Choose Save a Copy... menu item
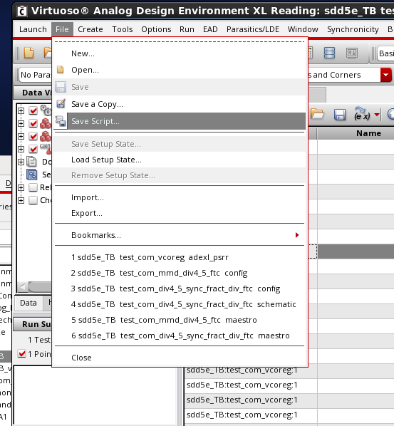The width and height of the screenshot is (394, 426). pos(180,104)
